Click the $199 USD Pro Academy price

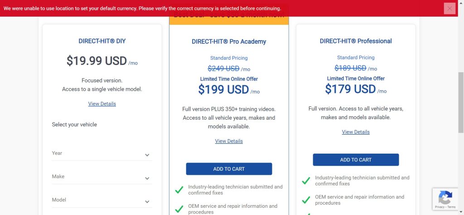click(x=223, y=89)
